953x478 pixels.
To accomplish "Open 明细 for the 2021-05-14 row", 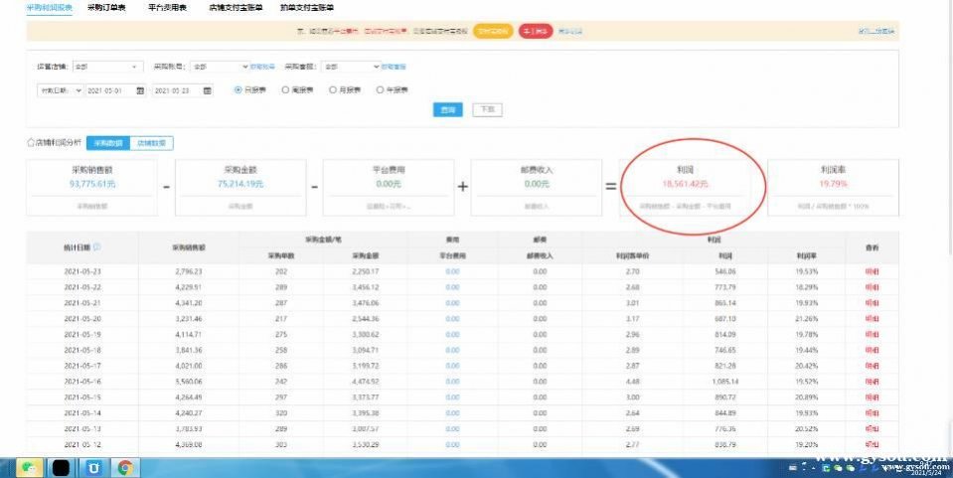I will pos(872,413).
